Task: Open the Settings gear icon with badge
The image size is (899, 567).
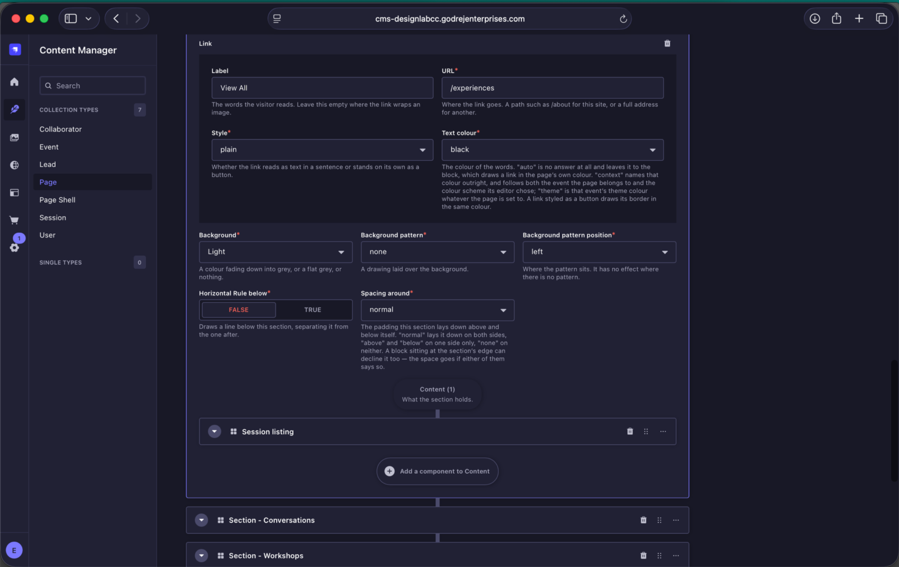Action: pos(14,247)
